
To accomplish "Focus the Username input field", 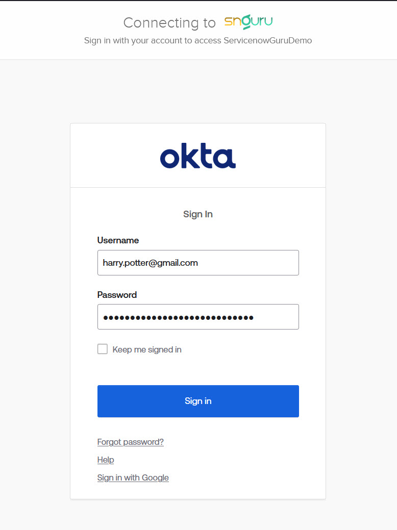I will (x=198, y=263).
